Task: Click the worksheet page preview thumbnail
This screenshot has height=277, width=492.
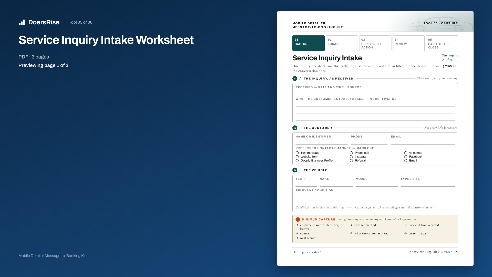Action: [375, 138]
